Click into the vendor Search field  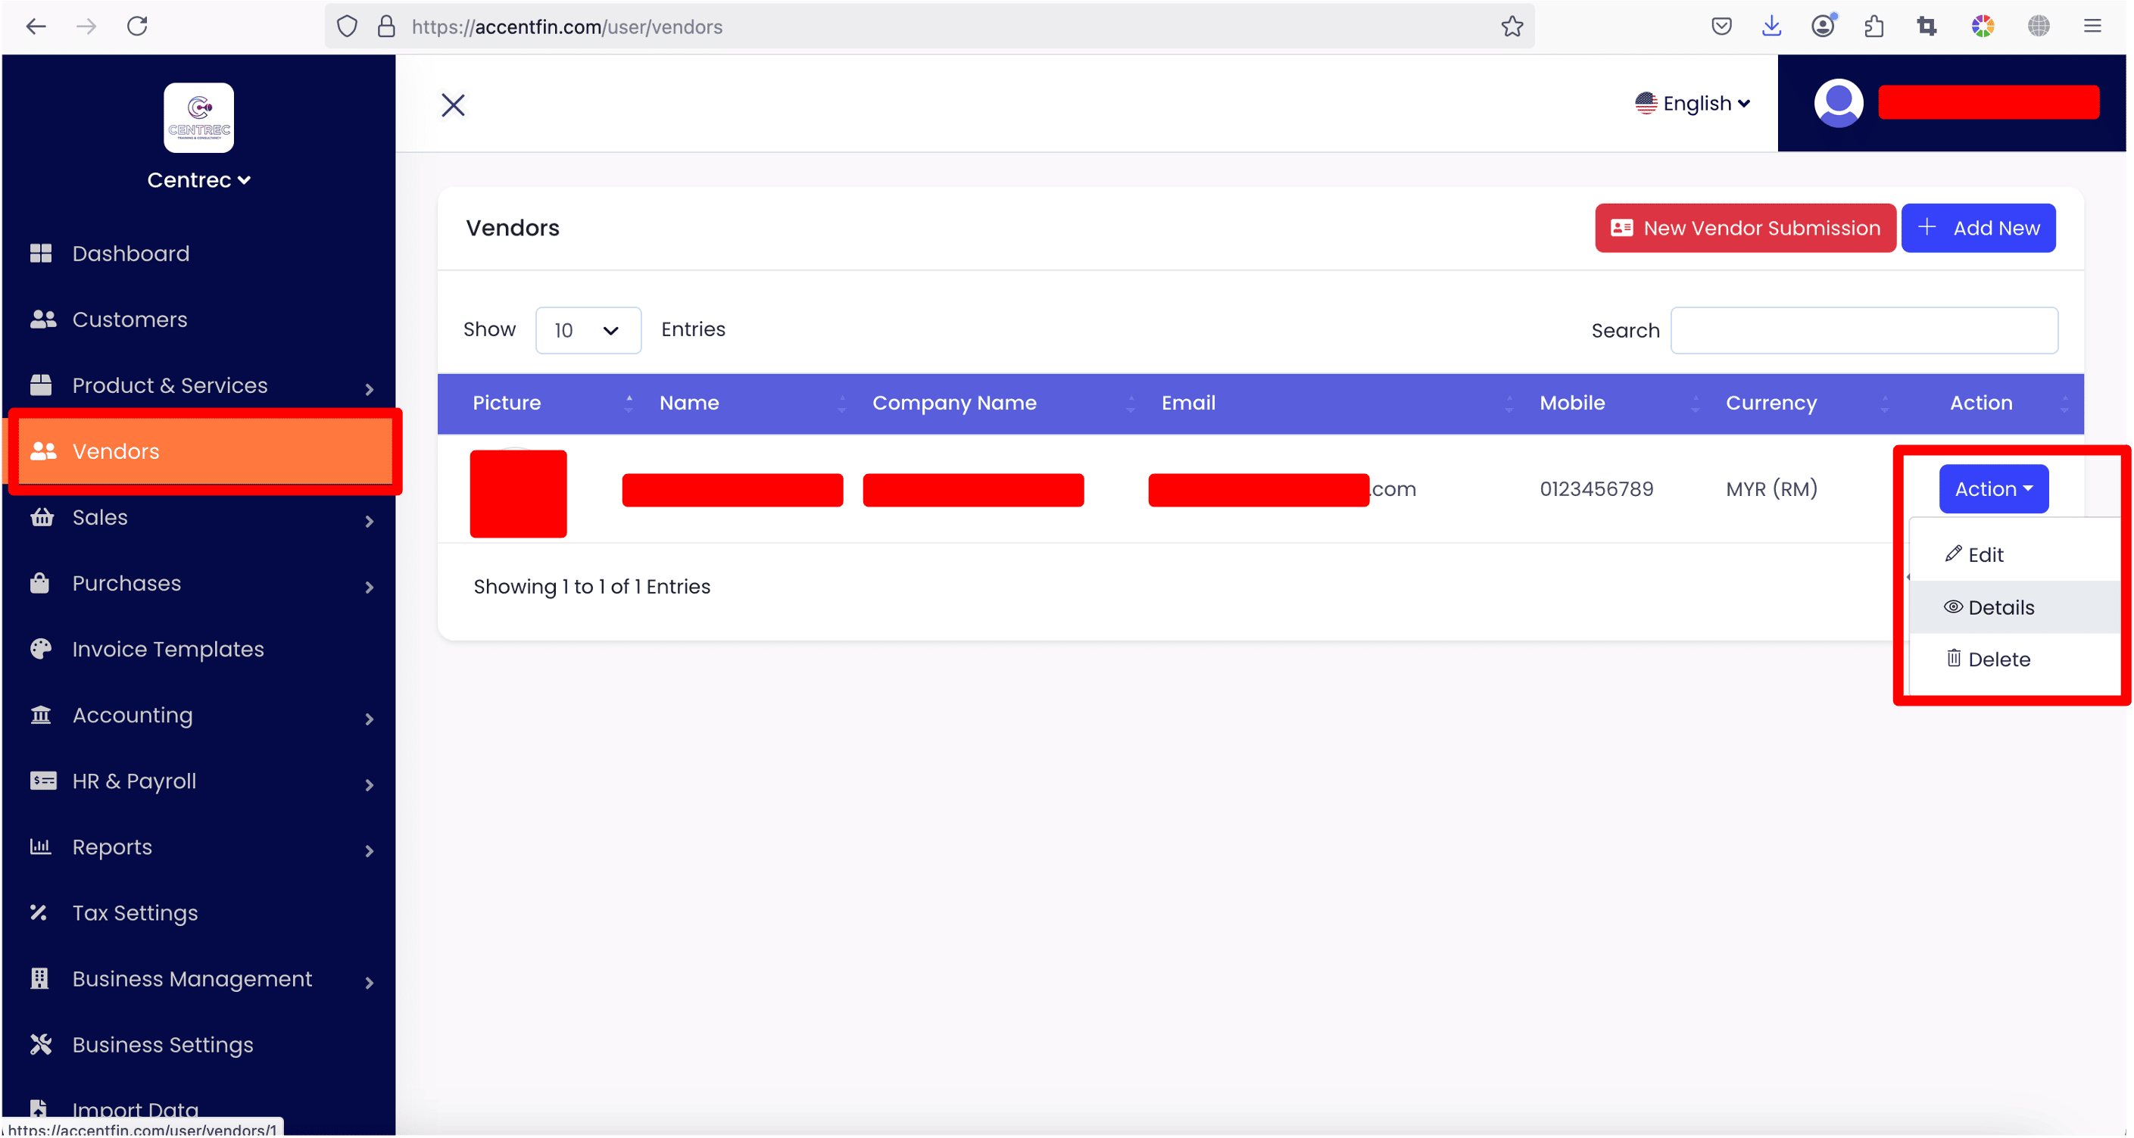pos(1863,330)
